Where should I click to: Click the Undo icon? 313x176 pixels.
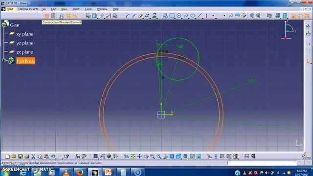click(x=53, y=156)
